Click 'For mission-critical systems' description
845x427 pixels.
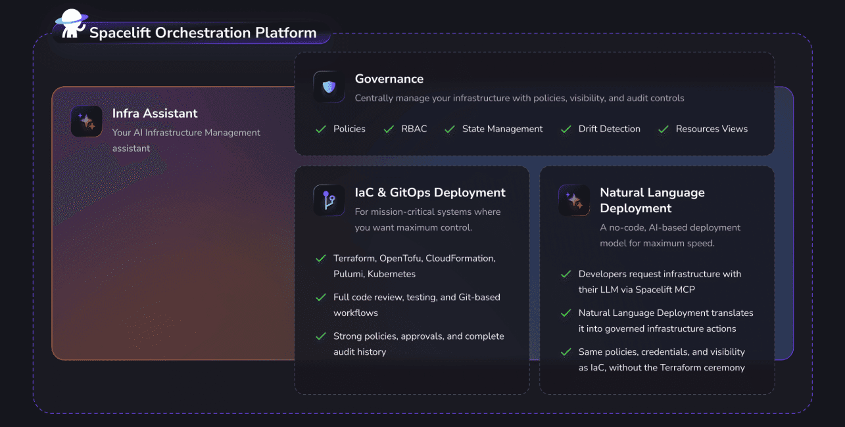click(428, 219)
